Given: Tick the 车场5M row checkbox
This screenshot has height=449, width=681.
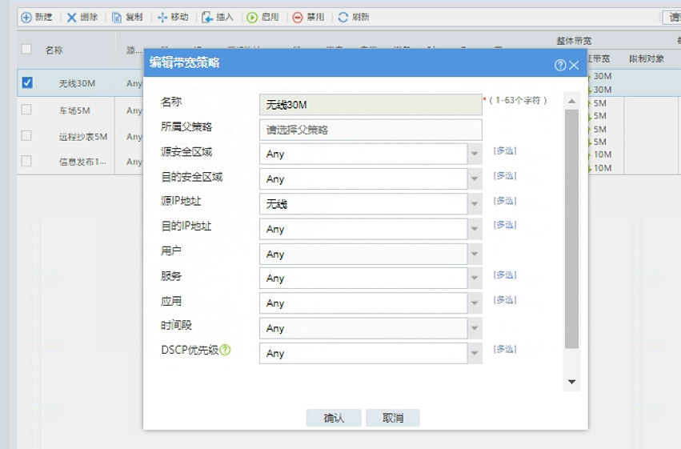Looking at the screenshot, I should pos(27,110).
